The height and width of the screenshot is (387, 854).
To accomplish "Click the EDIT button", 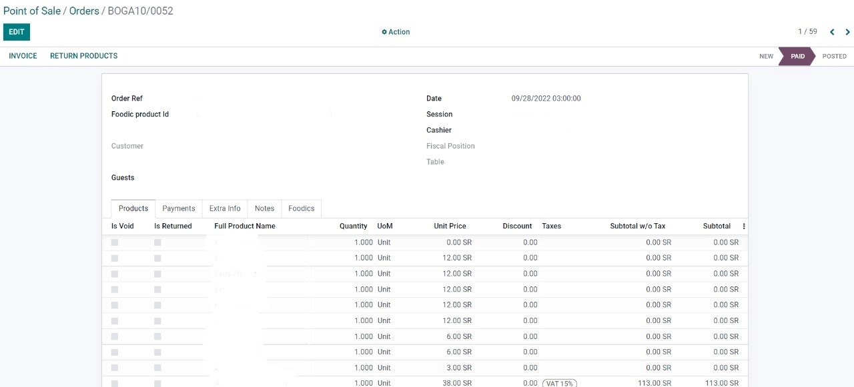I will (x=17, y=32).
